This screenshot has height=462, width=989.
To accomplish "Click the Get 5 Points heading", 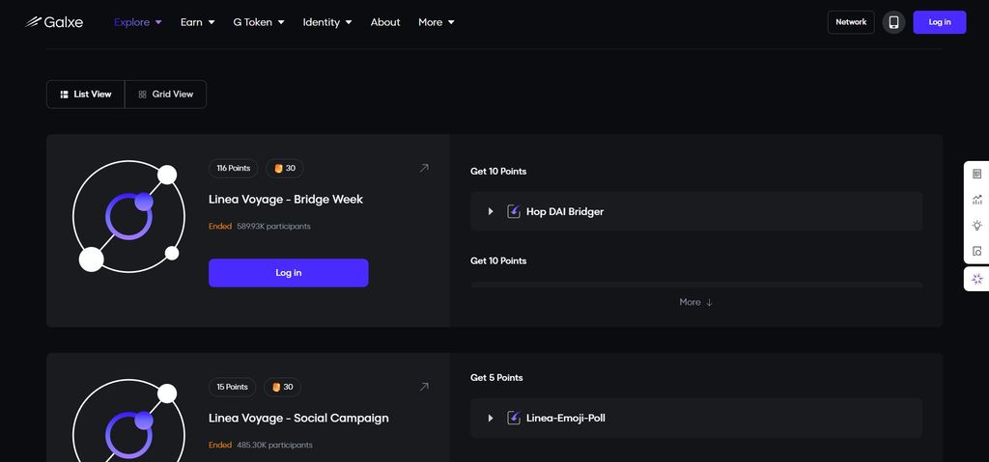I will pyautogui.click(x=496, y=377).
